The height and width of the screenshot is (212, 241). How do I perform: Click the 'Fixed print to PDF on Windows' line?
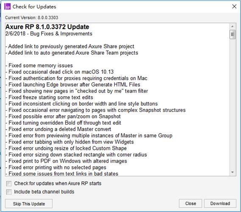pyautogui.click(x=66, y=161)
